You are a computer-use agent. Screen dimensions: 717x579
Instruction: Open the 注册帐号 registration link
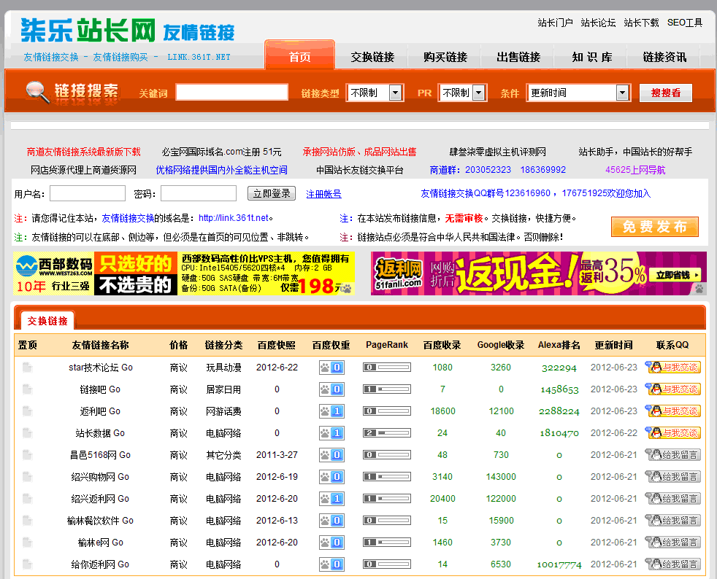click(x=323, y=193)
